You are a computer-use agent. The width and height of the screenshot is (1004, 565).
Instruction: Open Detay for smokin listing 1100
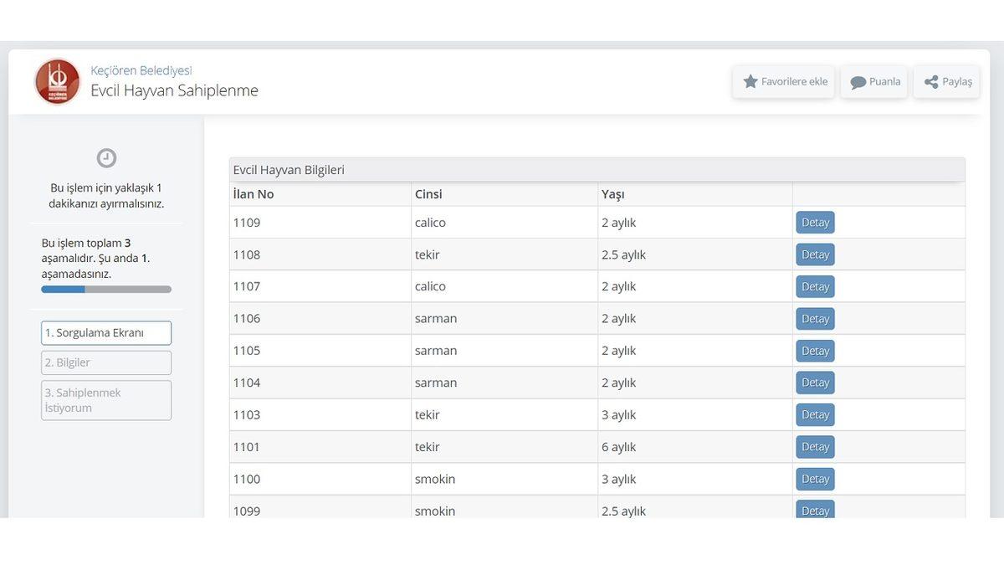[x=815, y=479]
